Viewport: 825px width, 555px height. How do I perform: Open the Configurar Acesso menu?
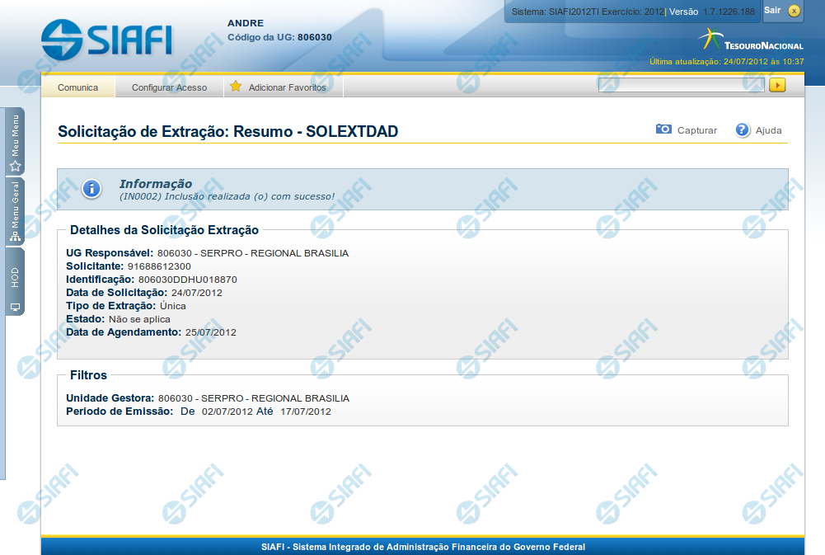(169, 87)
